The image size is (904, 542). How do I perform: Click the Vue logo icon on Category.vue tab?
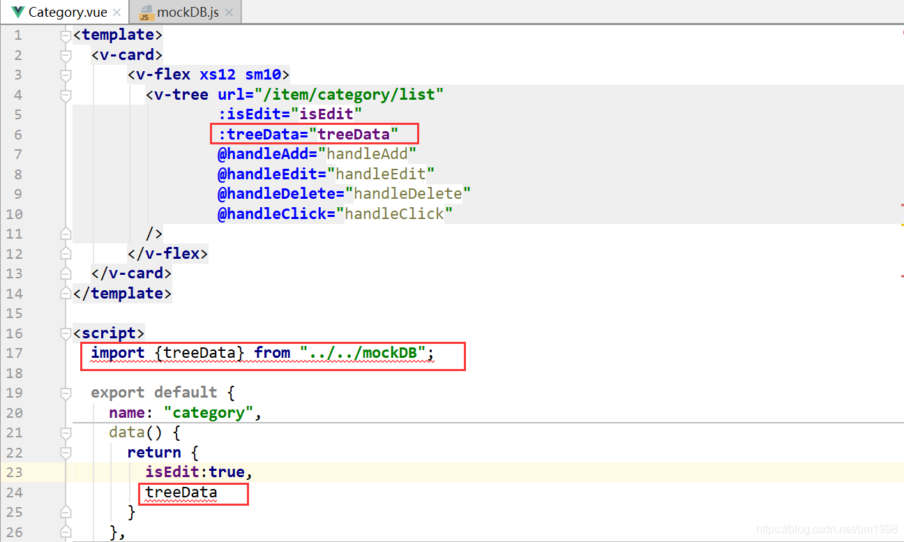[18, 13]
